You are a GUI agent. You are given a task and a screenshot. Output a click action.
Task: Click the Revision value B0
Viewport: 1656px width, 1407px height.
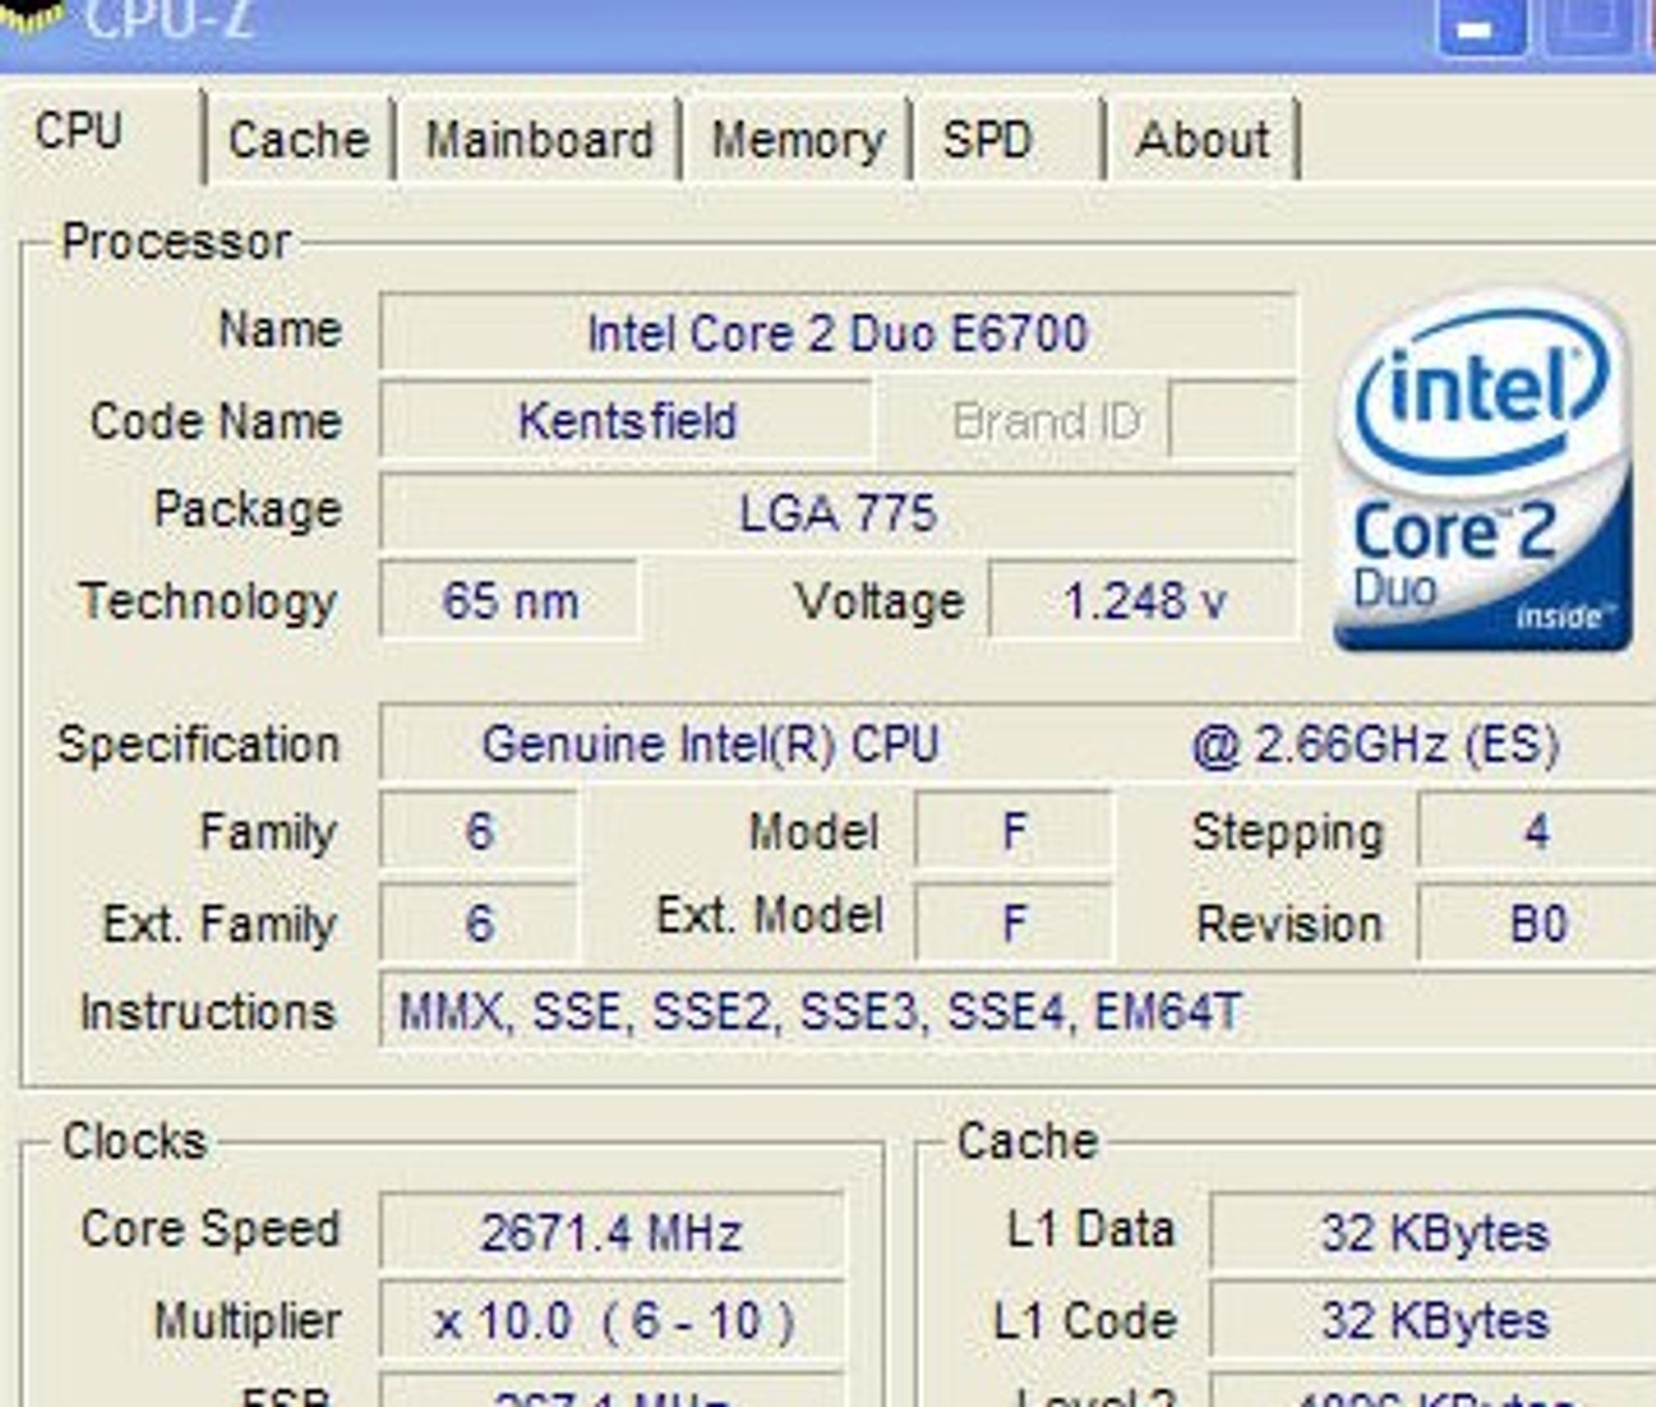pyautogui.click(x=1537, y=922)
